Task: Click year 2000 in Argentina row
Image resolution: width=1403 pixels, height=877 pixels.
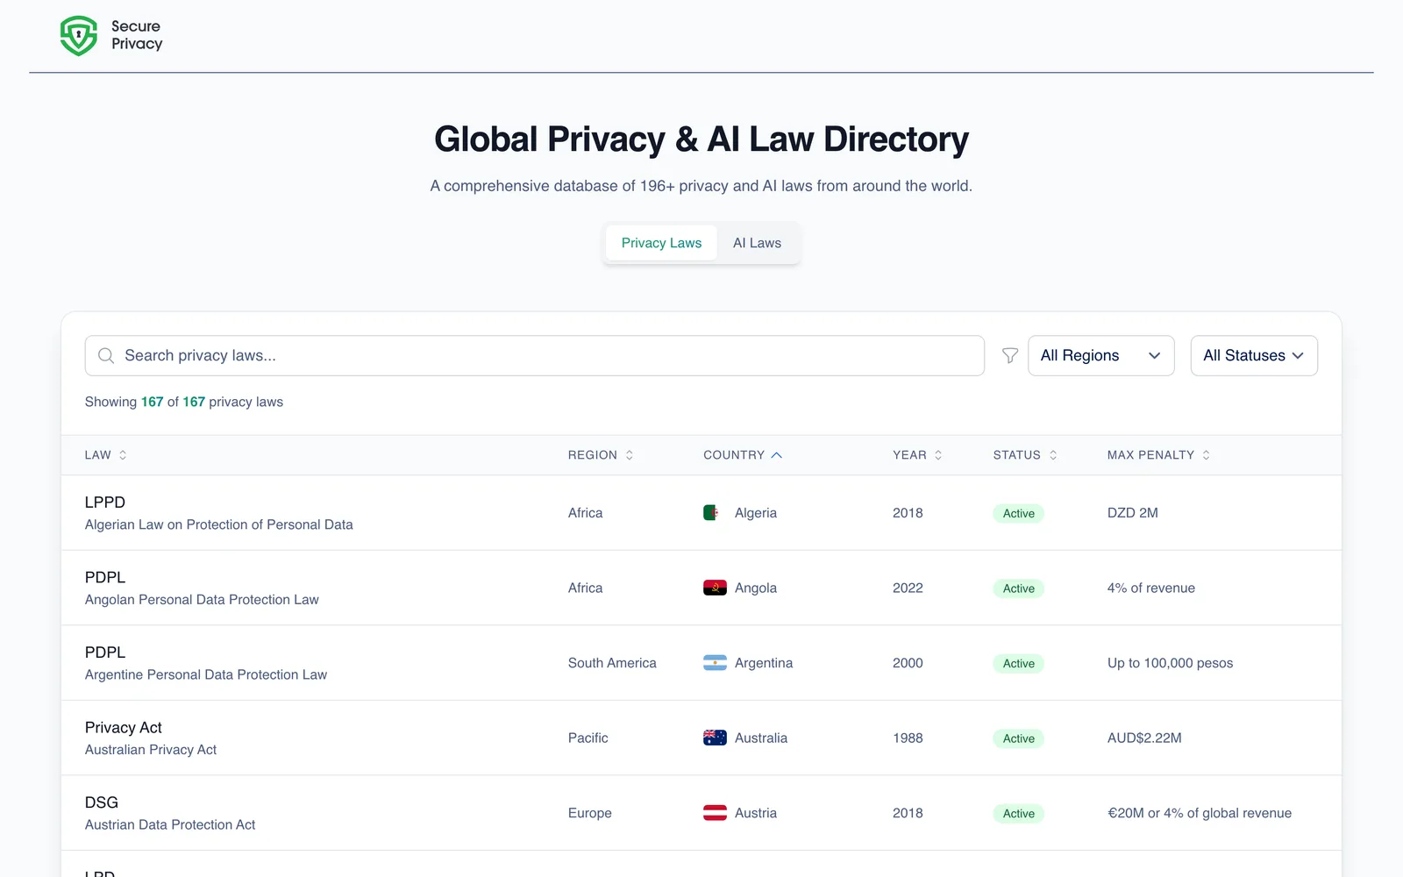Action: pos(908,663)
